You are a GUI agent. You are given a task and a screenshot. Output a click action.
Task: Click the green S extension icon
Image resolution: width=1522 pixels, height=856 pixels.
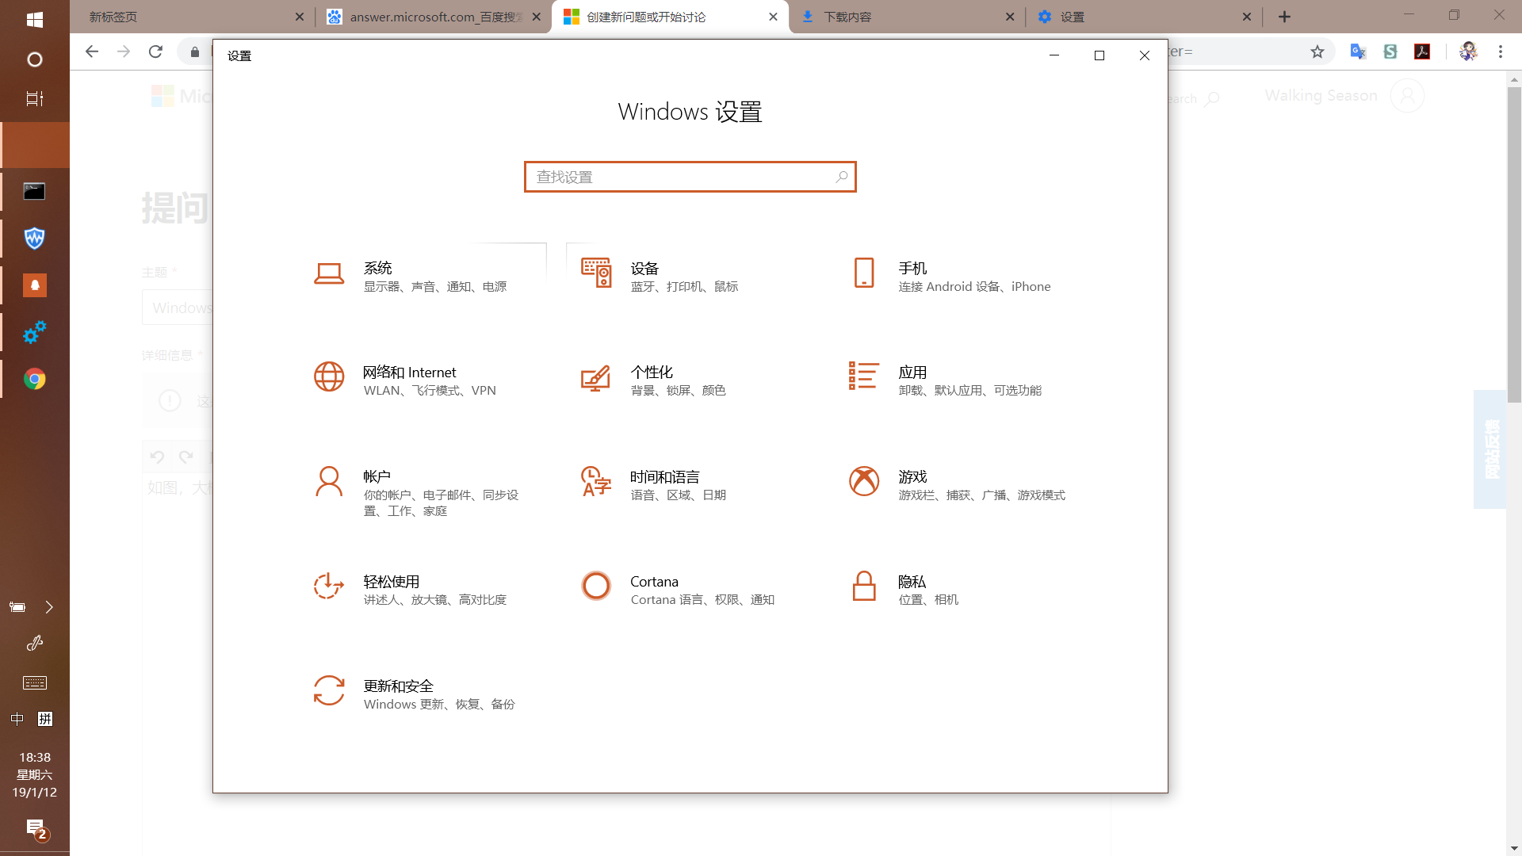(1390, 52)
